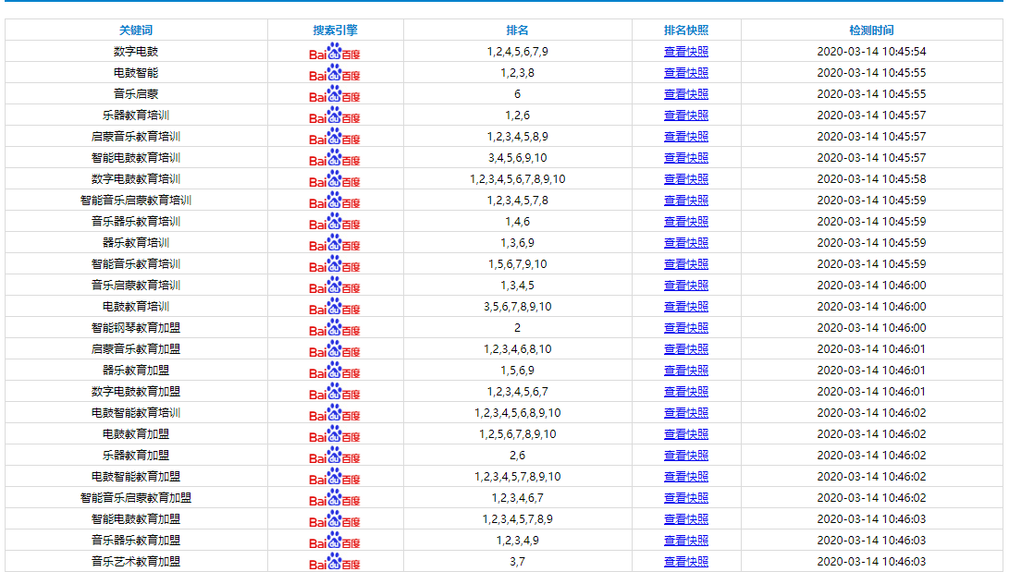Click ranking 2,6 in 乐器教育加盟 row
This screenshot has width=1009, height=572.
click(x=517, y=455)
